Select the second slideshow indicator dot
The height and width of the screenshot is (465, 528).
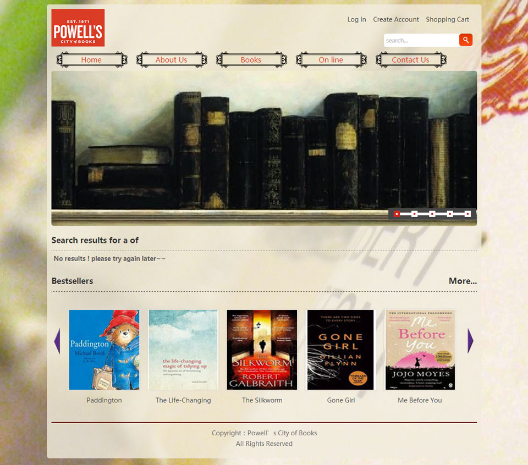coord(415,214)
